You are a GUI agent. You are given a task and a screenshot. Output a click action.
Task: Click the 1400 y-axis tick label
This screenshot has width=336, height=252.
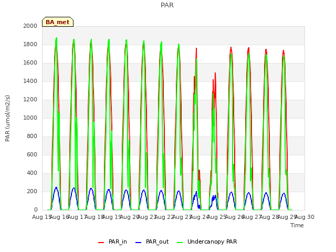(x=30, y=81)
